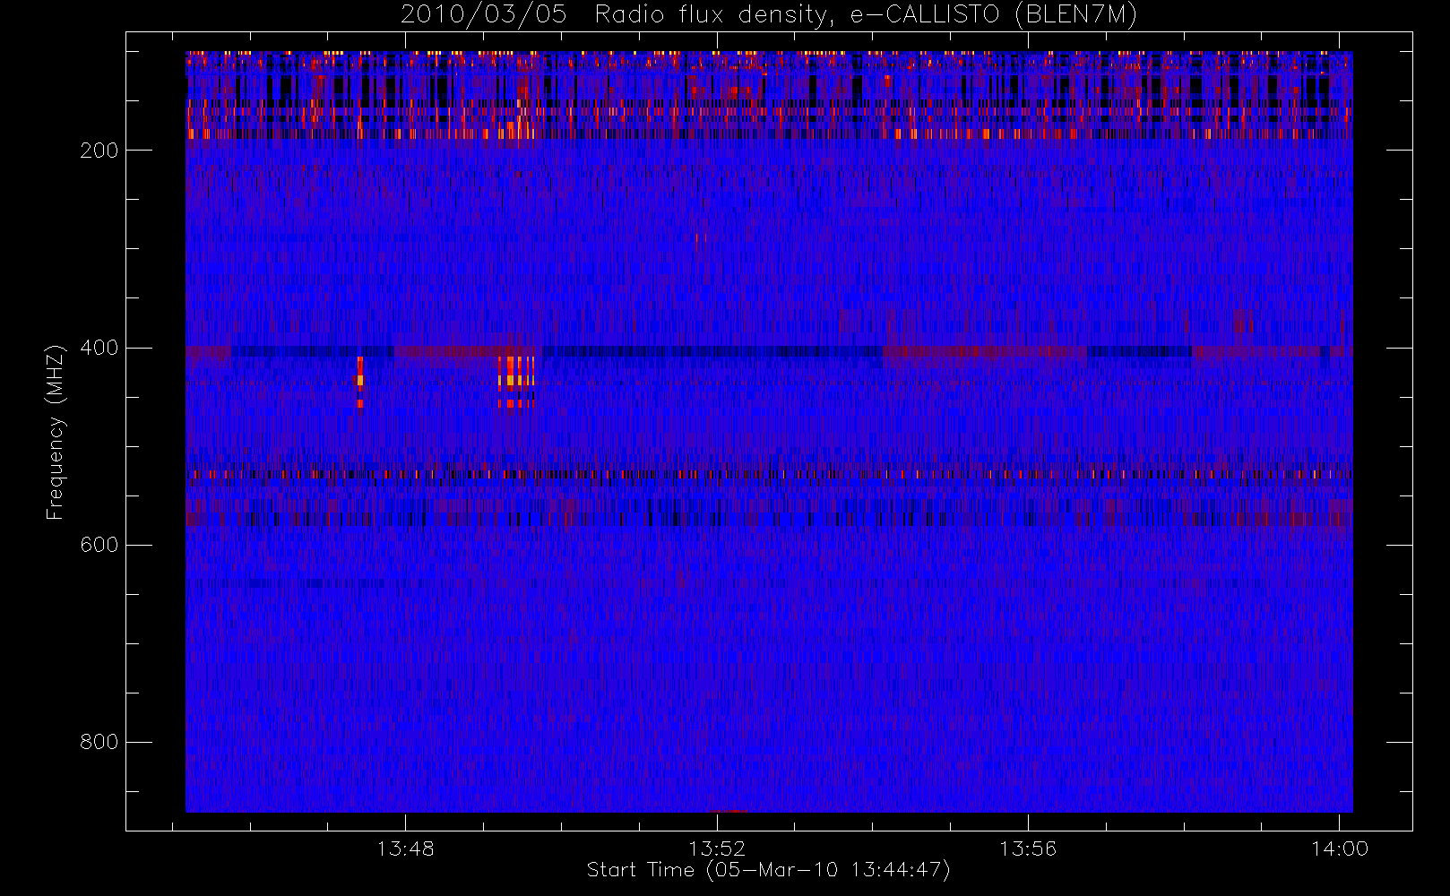1450x896 pixels.
Task: Click the 13:48 time tick label
Action: coord(405,849)
